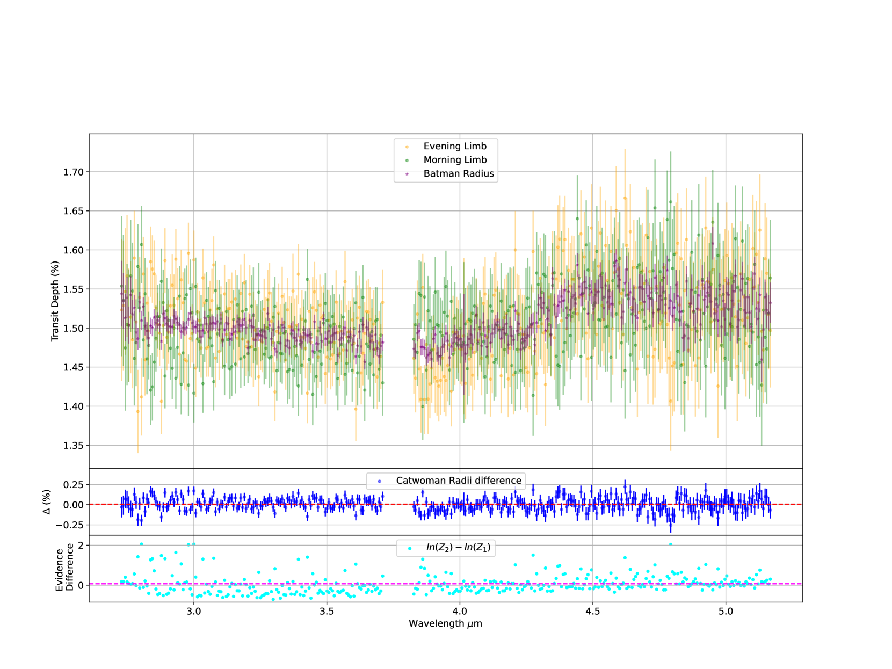Click the Transit Depth (%) axis label
The width and height of the screenshot is (892, 669).
[x=54, y=301]
